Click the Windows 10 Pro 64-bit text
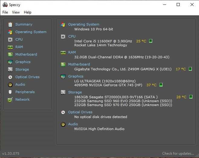199x158 pixels. [x=94, y=29]
